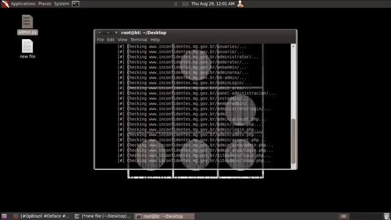Switch to root@bt: ~/Desktop taskbar button
This screenshot has height=220, width=391.
point(164,216)
